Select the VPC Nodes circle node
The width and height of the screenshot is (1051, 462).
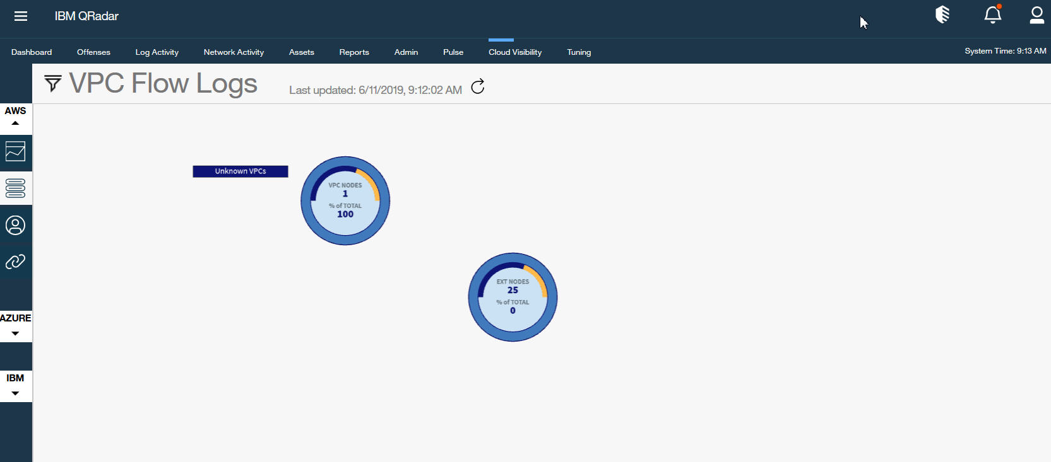tap(345, 200)
